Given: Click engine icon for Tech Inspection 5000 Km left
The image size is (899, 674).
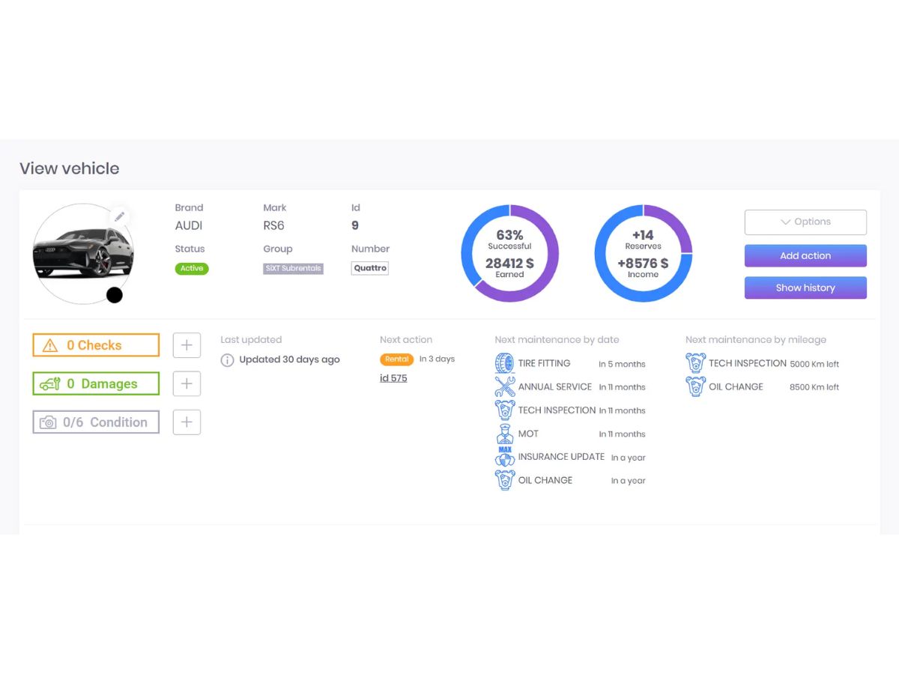Looking at the screenshot, I should [x=695, y=363].
